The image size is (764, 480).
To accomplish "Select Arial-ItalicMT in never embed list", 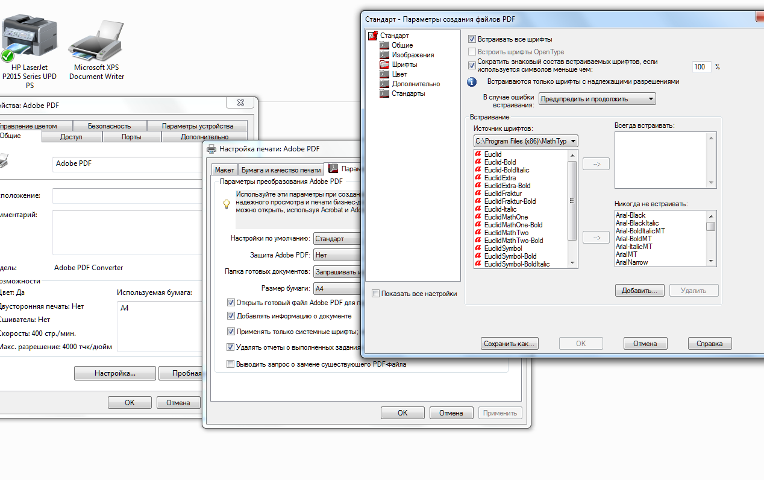I will (x=634, y=247).
